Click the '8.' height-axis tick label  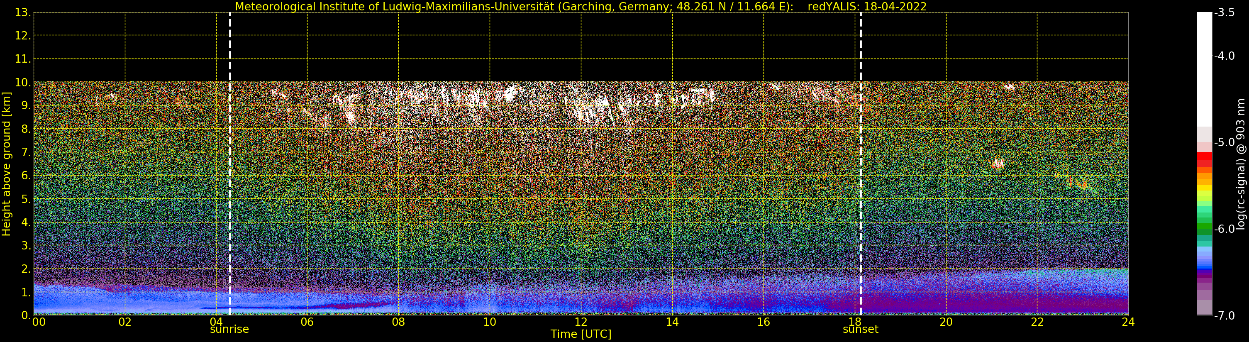[x=26, y=129]
